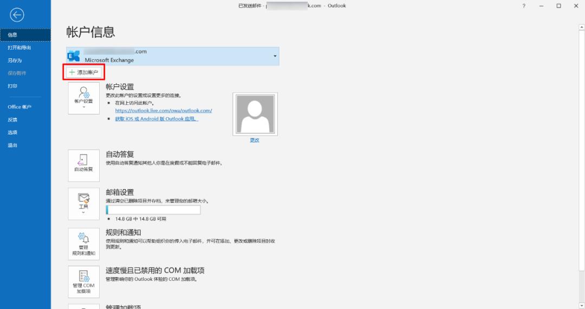Open the 工具 mailbox tools icon button
Viewport: 585px width, 309px height.
click(83, 204)
